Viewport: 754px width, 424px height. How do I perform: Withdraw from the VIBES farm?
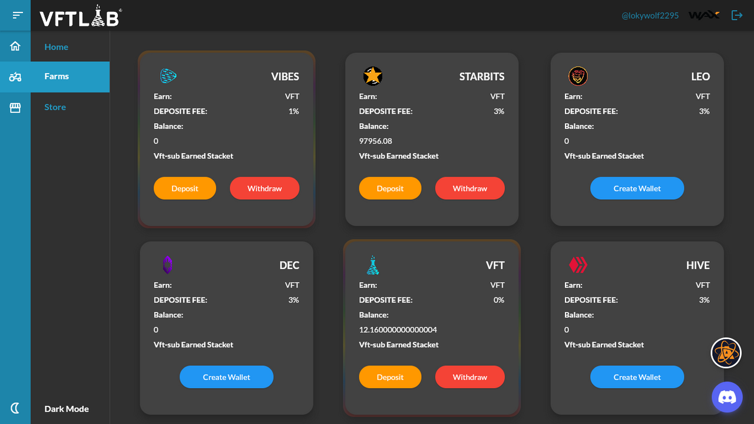click(264, 188)
